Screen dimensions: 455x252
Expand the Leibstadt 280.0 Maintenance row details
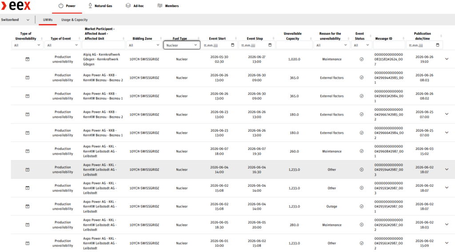tap(447, 224)
